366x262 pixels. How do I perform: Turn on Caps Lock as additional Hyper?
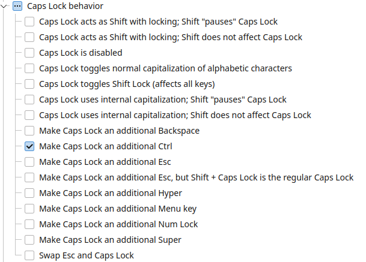click(29, 193)
